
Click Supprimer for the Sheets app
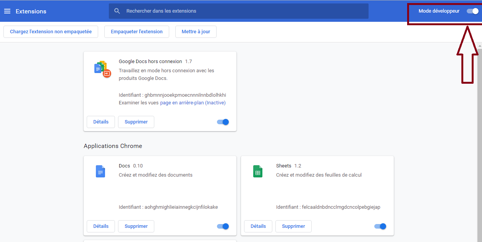293,226
